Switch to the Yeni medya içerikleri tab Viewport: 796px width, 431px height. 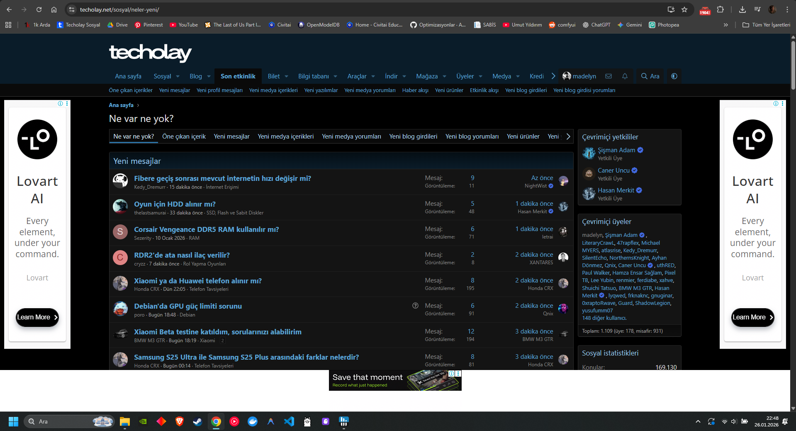click(x=286, y=136)
